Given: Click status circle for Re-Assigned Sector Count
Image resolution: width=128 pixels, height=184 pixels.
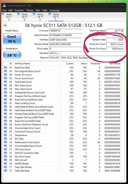Looking at the screenshot, I should tap(5, 71).
